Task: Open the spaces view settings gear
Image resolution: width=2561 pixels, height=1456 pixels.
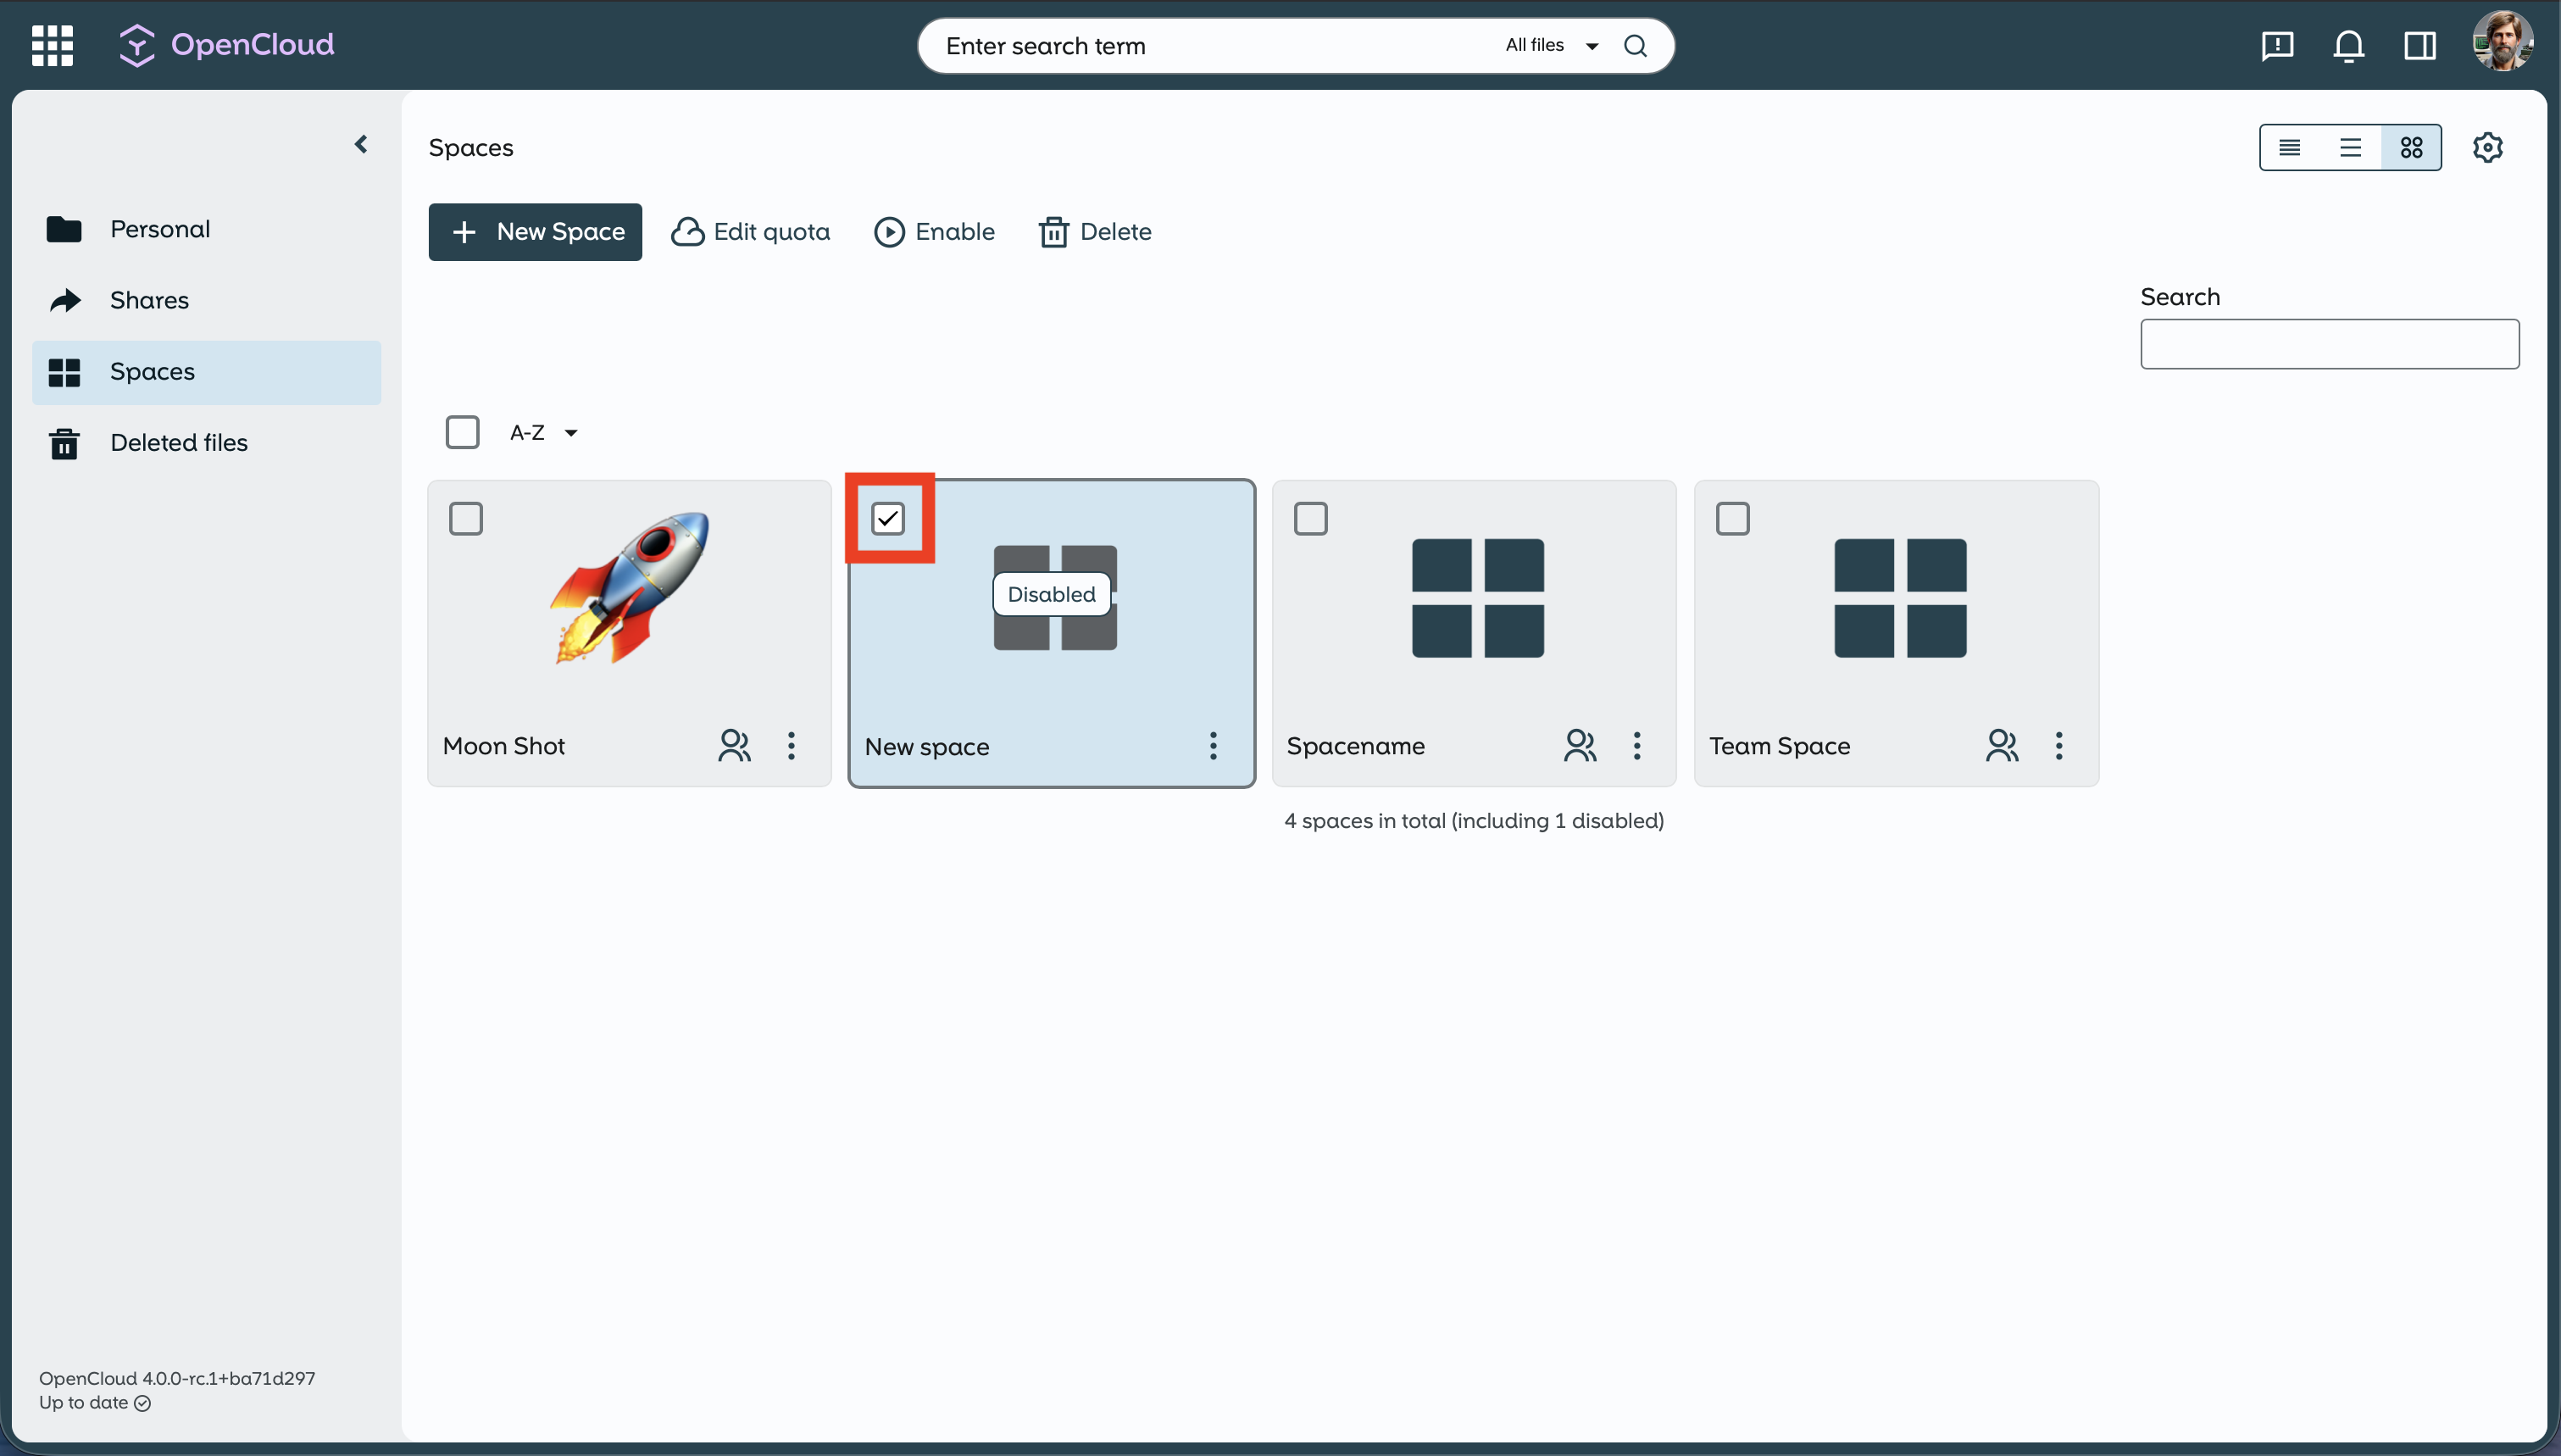Action: pyautogui.click(x=2487, y=147)
